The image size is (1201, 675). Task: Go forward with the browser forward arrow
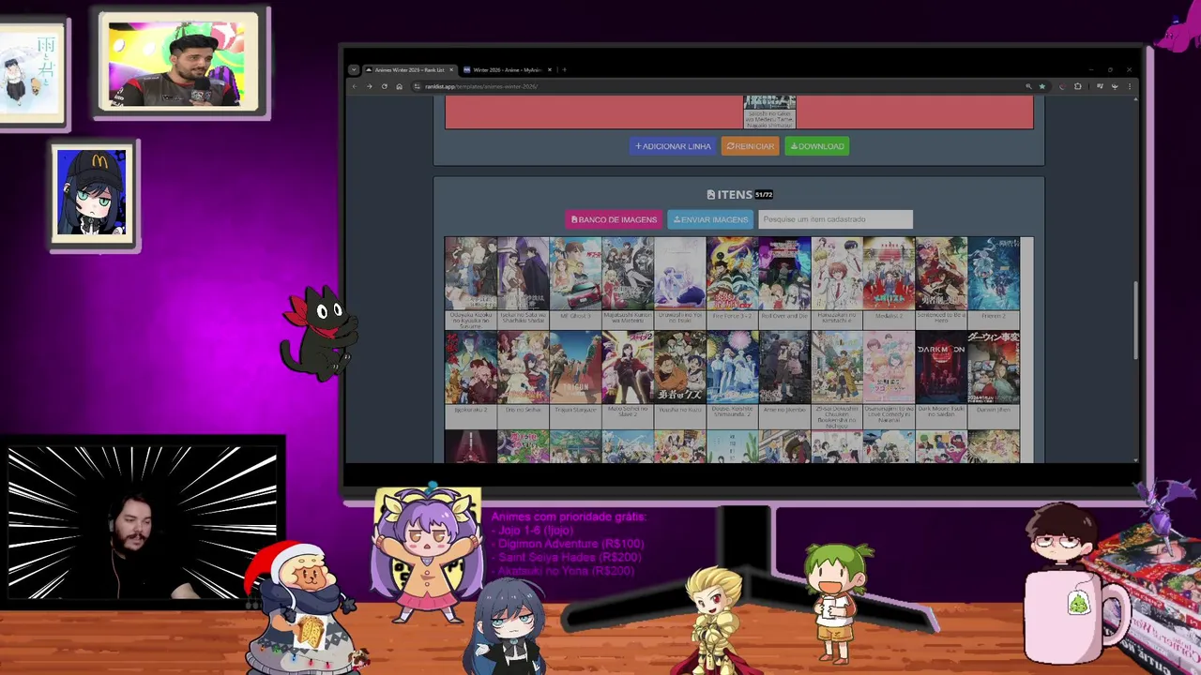click(x=369, y=86)
